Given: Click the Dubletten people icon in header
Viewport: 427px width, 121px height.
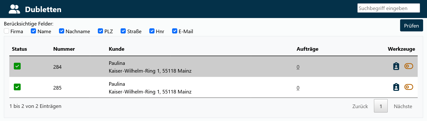Looking at the screenshot, I should click(x=14, y=9).
